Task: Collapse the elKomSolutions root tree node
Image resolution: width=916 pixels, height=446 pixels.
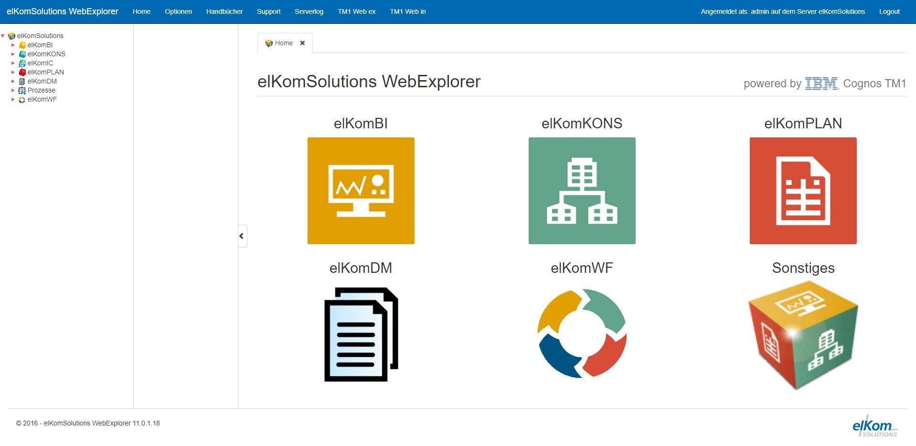Action: click(x=3, y=36)
